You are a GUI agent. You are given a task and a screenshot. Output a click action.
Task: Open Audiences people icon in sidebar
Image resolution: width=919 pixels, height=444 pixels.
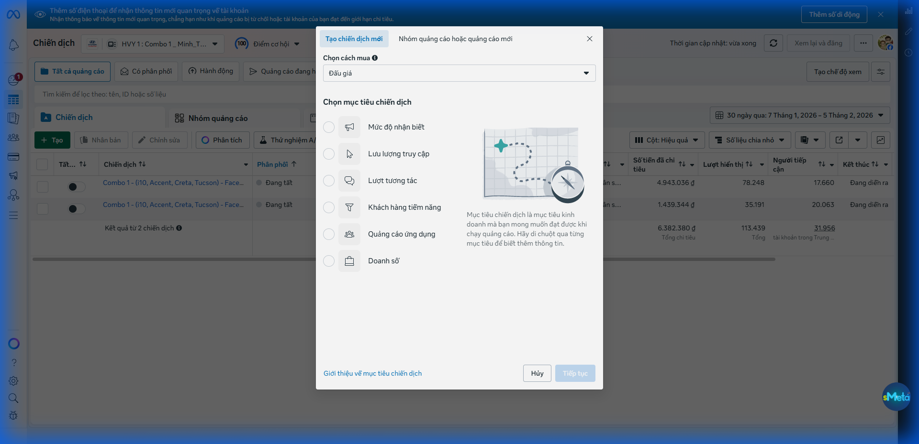[13, 138]
